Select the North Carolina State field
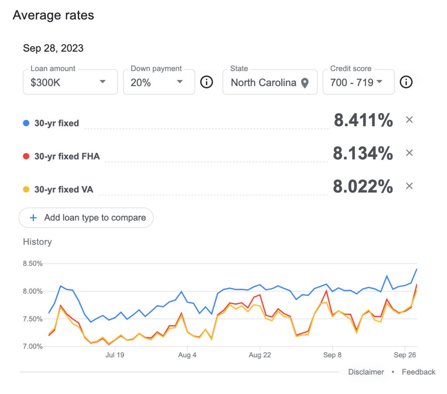 point(270,82)
